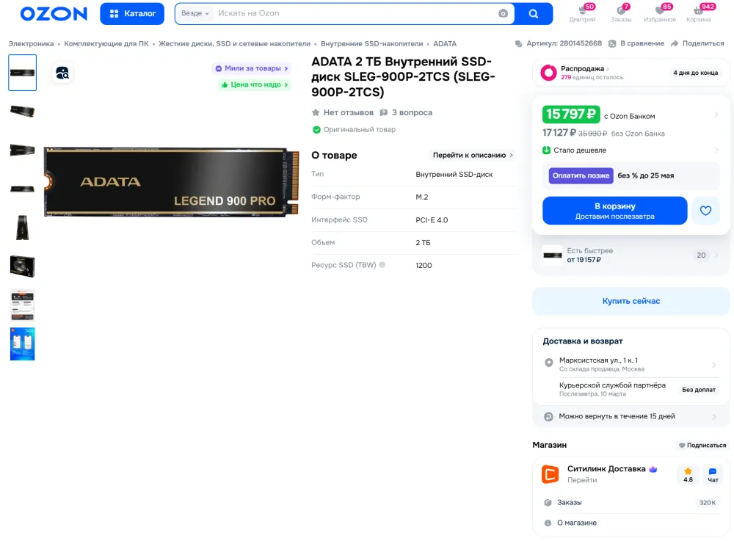
Task: Click the Купить сейчас button
Action: (631, 302)
